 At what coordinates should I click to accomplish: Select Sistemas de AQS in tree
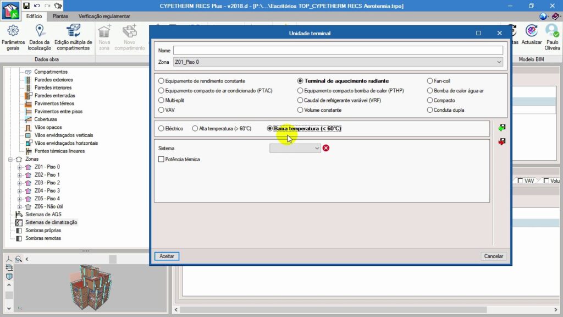(x=43, y=215)
